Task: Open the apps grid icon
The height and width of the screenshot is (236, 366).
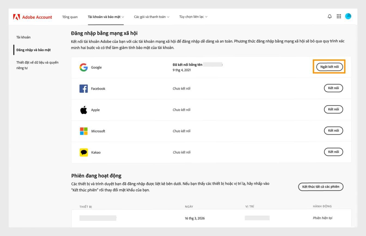Action: click(339, 16)
